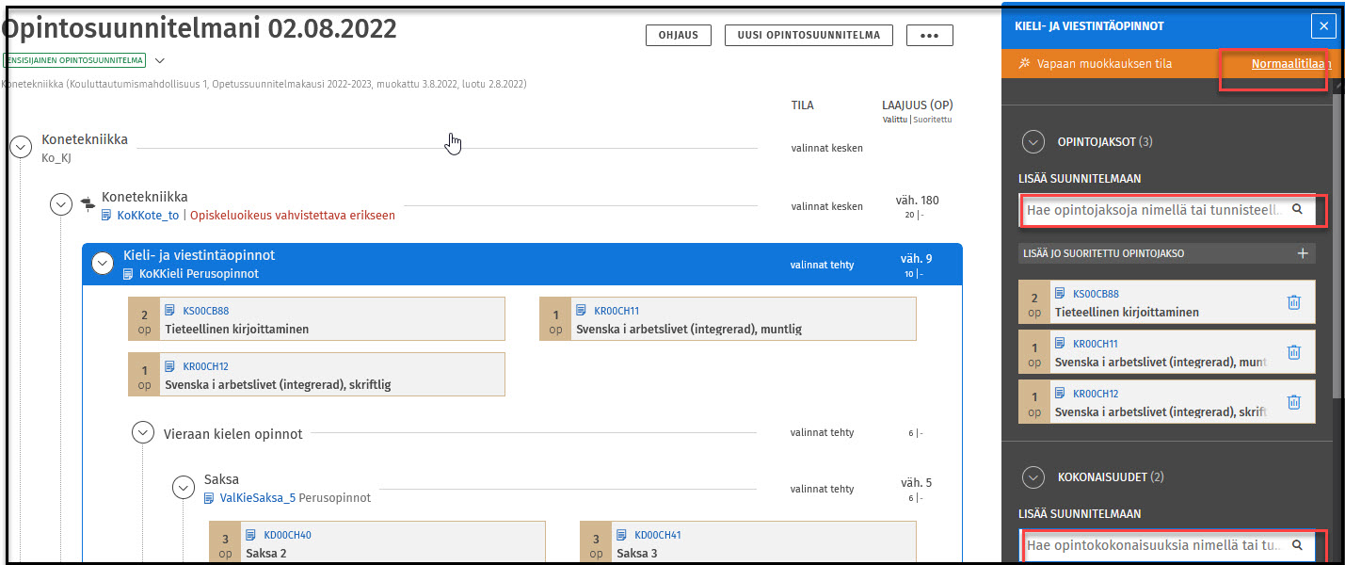Viewport: 1345px width, 565px height.
Task: Open the KoKKote_to module link
Action: pos(147,215)
